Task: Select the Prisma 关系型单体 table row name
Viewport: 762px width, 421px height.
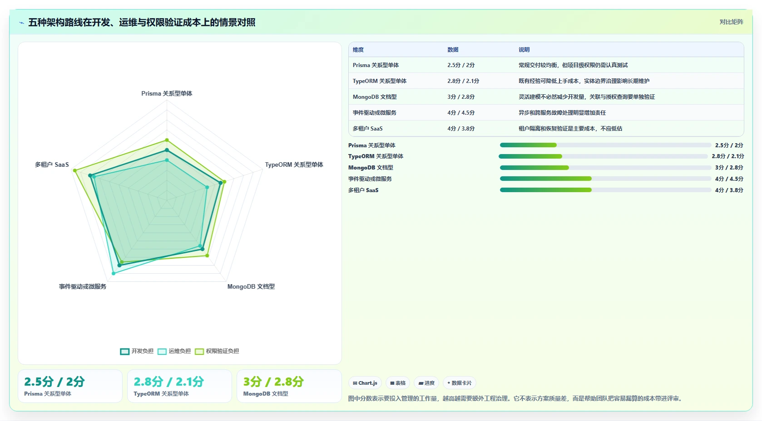Action: [x=376, y=65]
